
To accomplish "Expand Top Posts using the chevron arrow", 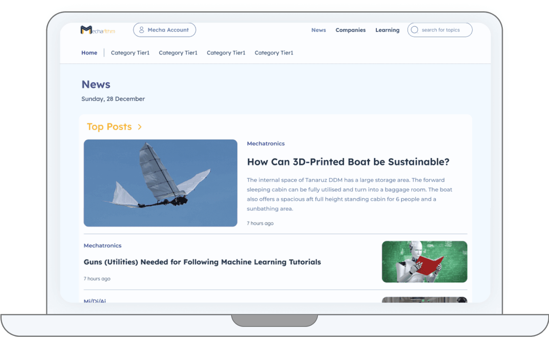I will (140, 127).
